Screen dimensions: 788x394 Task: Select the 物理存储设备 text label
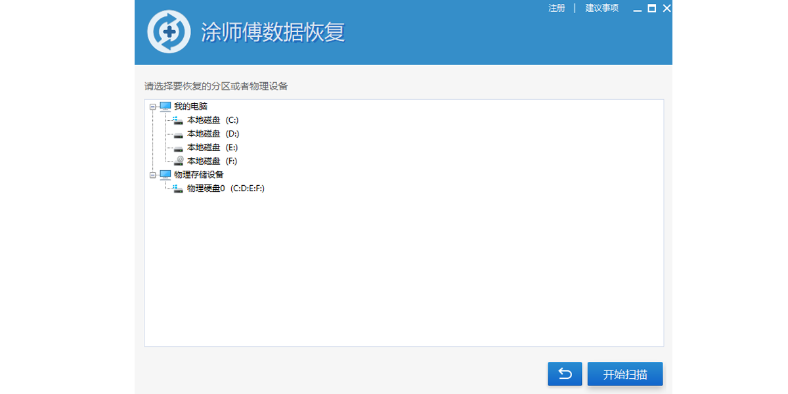198,175
